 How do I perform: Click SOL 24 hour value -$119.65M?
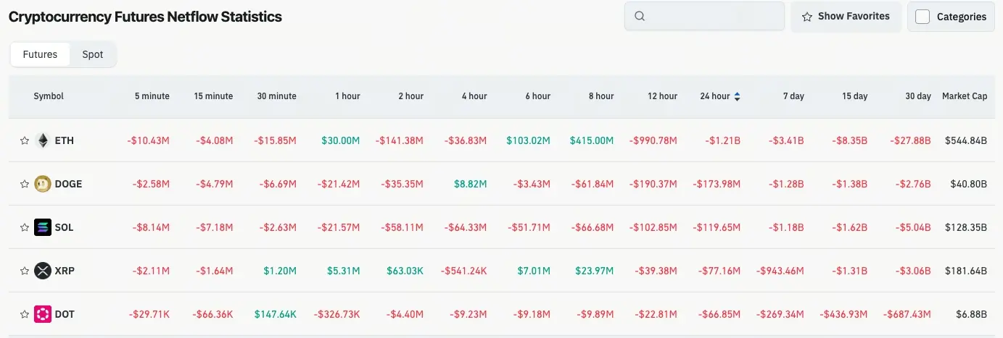click(x=717, y=227)
